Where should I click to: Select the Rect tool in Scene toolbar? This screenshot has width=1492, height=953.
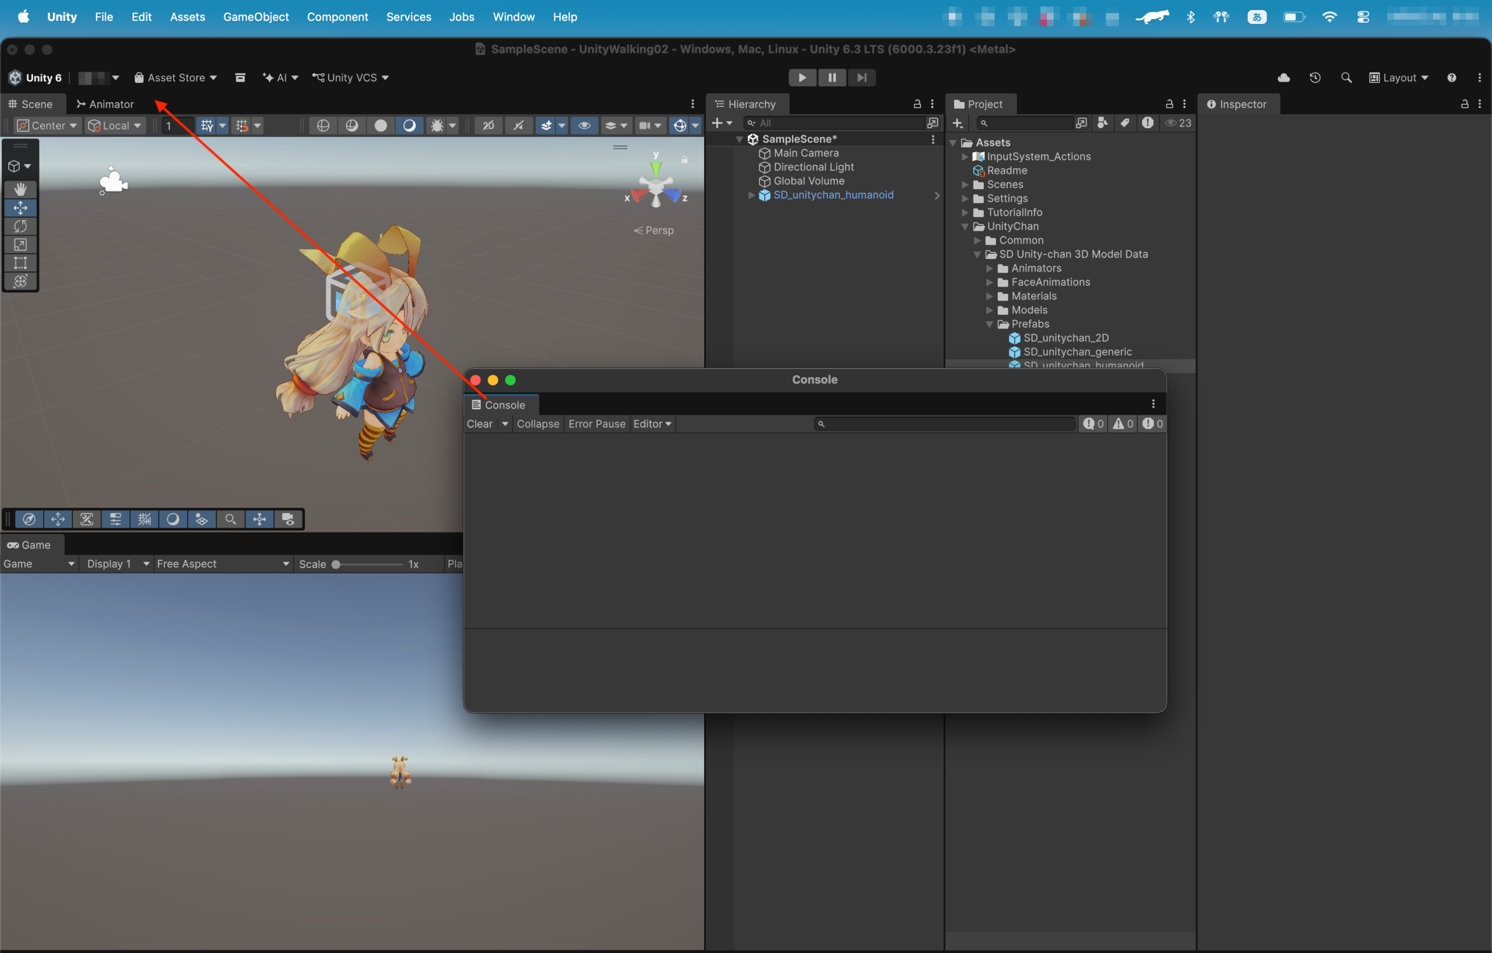[20, 263]
